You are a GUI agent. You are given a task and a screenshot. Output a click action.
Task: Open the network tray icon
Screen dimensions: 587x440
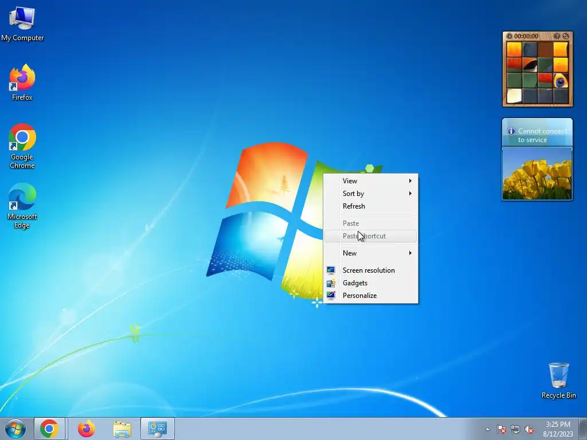[x=515, y=430]
